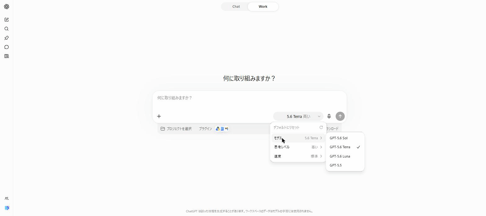Expand the 思考レベル submenu row
This screenshot has width=486, height=216.
[x=298, y=147]
